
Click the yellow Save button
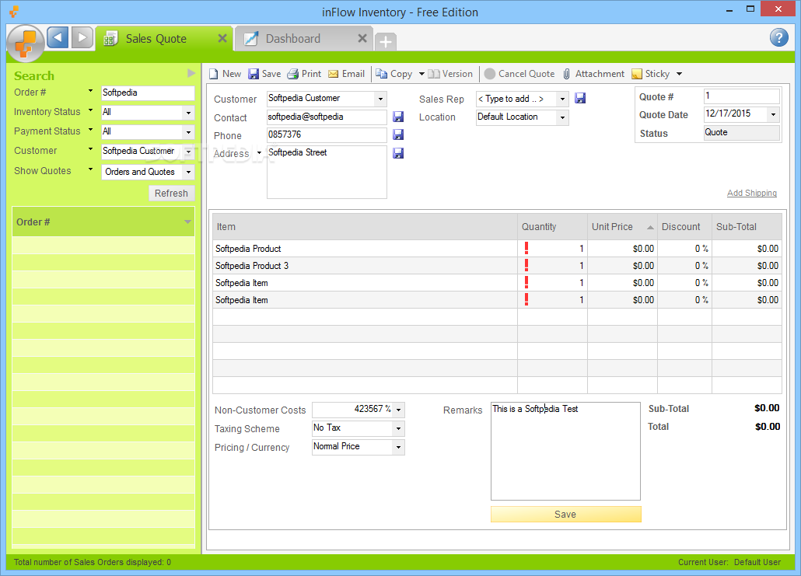point(565,515)
